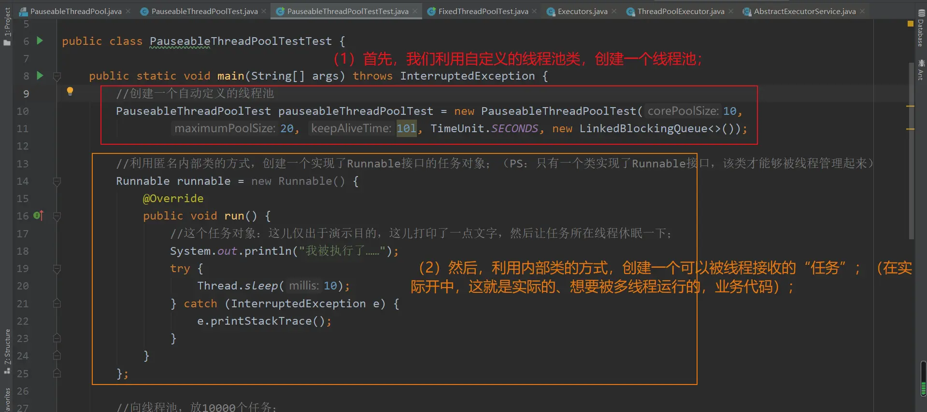The width and height of the screenshot is (927, 412).
Task: Click the run() method name on line 16
Action: pyautogui.click(x=234, y=216)
